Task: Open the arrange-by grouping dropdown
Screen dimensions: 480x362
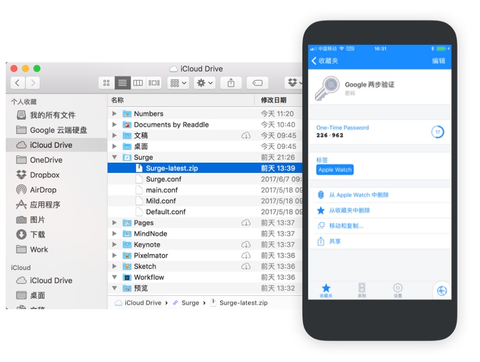Action: click(178, 83)
